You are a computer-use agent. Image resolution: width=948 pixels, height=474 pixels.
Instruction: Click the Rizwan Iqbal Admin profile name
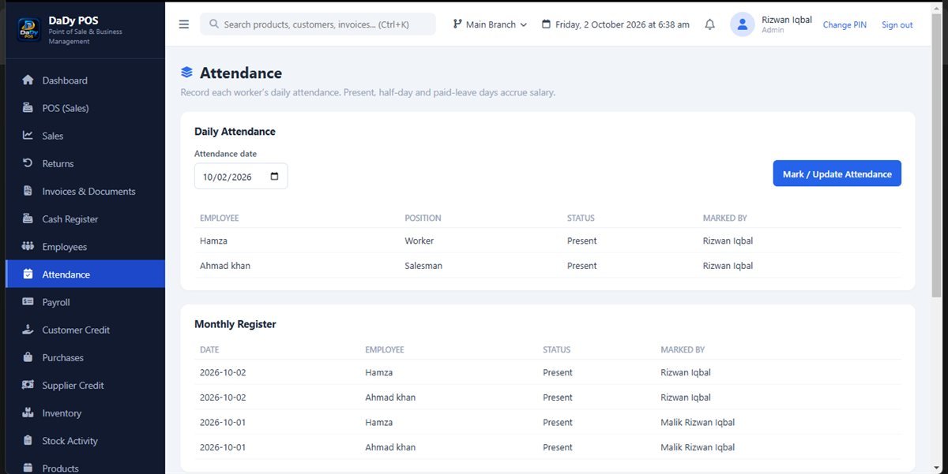787,20
